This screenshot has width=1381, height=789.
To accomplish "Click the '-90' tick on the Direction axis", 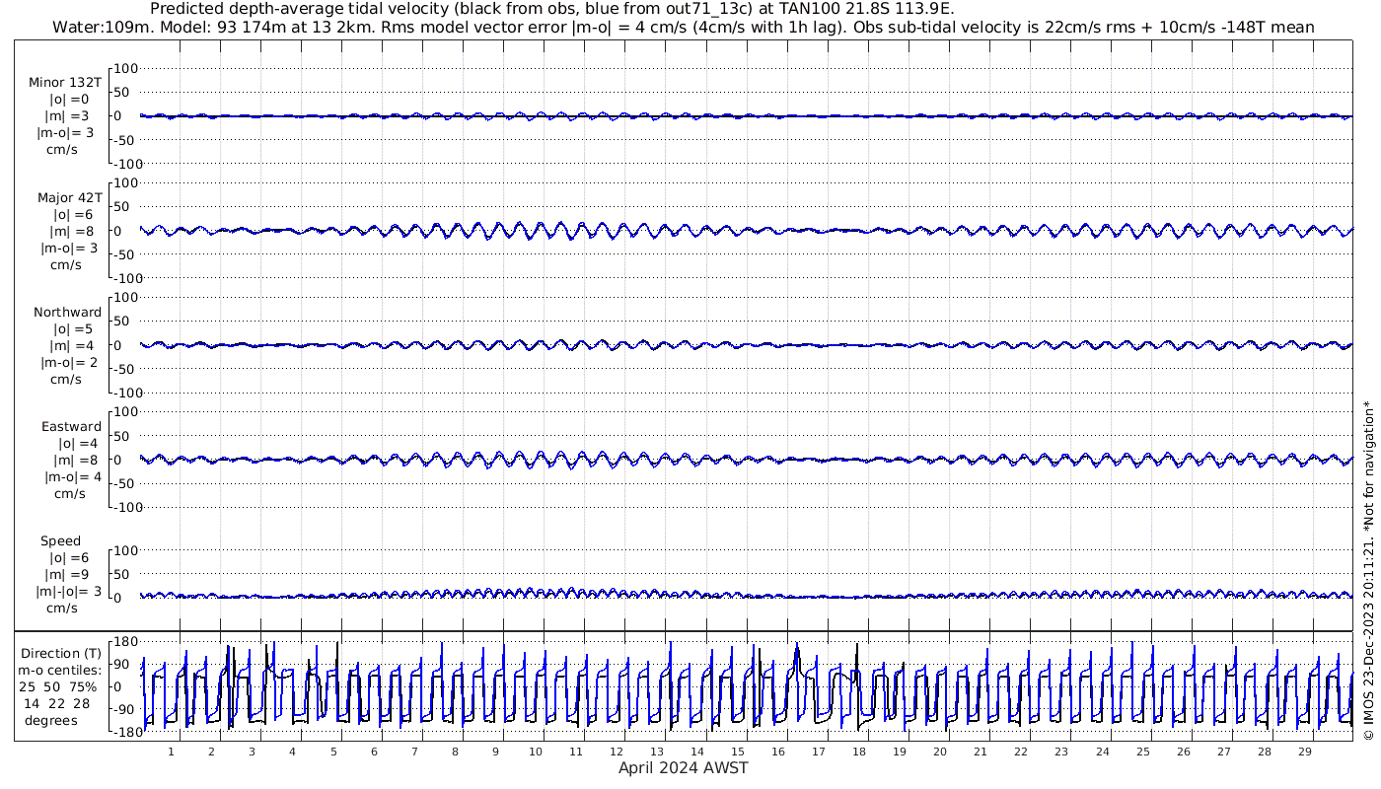I will (x=124, y=709).
